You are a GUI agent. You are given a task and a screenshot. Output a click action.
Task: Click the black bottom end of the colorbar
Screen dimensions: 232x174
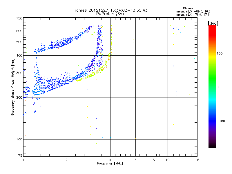pyautogui.click(x=212, y=146)
